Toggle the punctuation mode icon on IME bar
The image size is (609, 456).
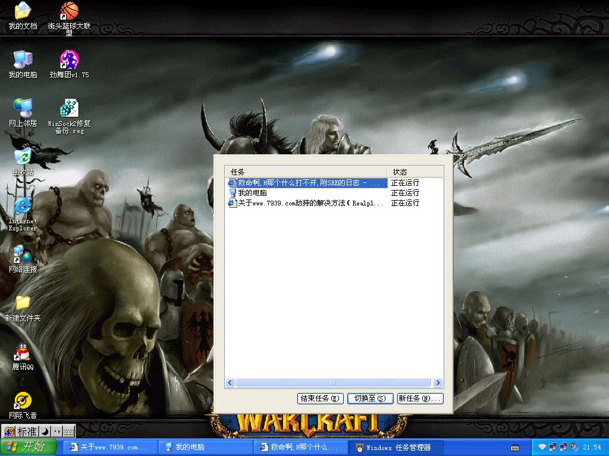point(56,431)
